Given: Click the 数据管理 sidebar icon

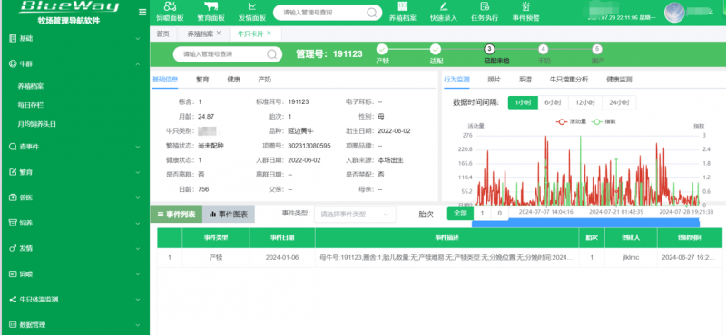Looking at the screenshot, I should tap(13, 324).
